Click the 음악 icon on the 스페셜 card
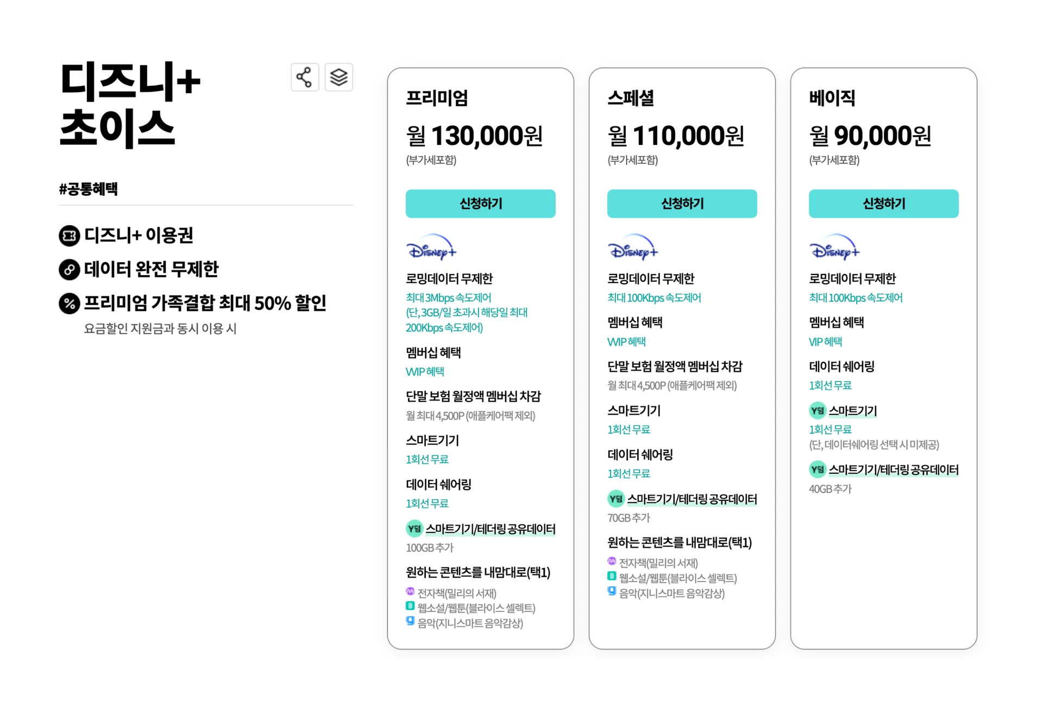Screen dimensions: 1043x706 611,591
